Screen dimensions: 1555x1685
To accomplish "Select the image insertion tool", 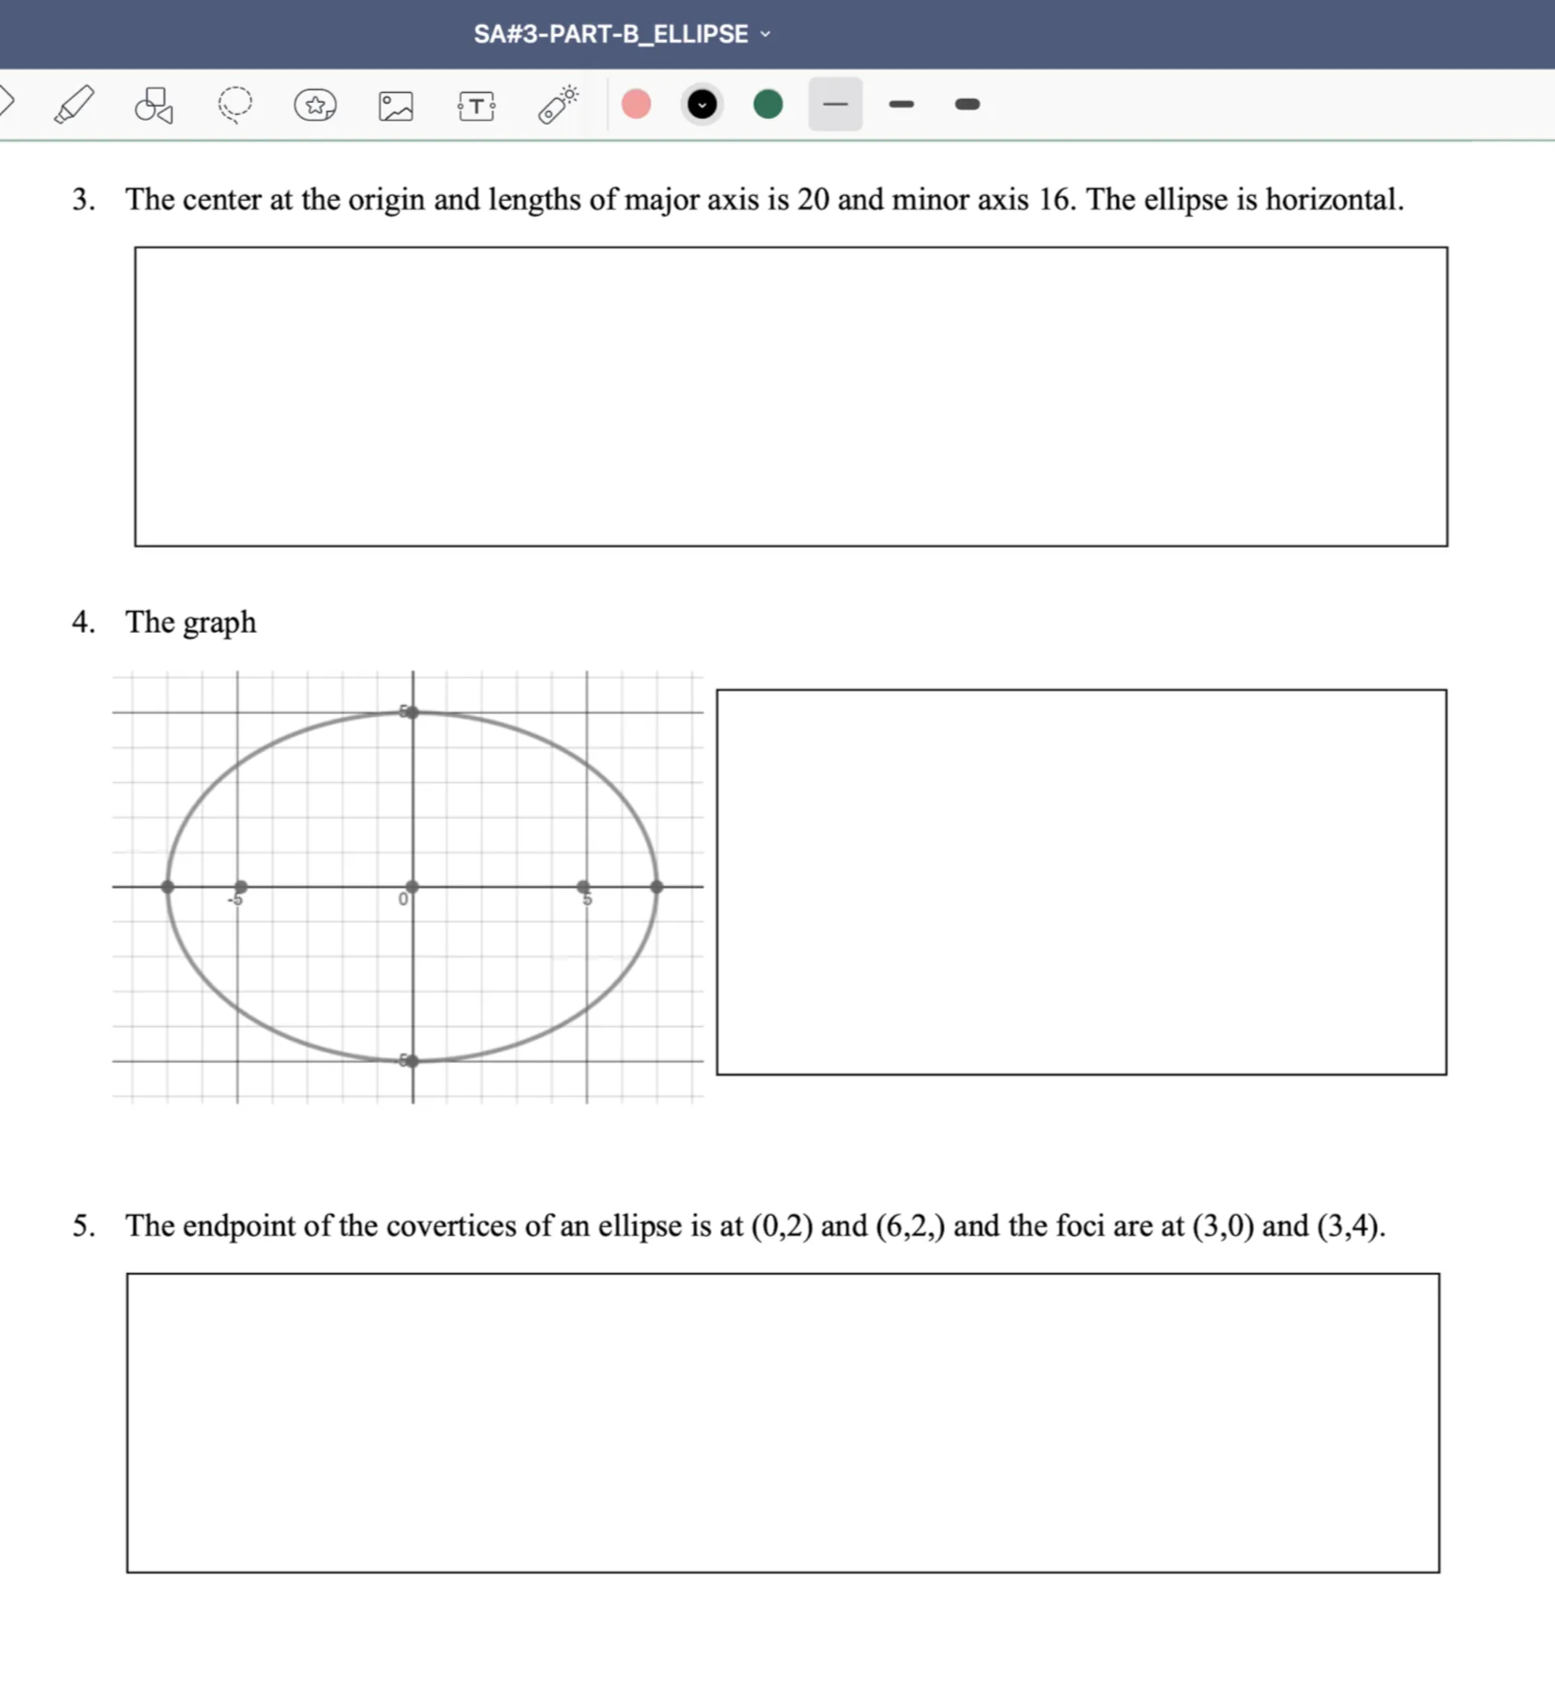I will coord(395,106).
